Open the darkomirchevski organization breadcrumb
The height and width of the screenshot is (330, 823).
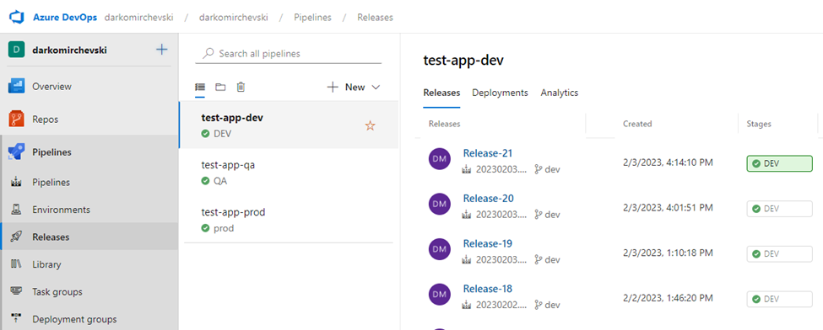(139, 18)
